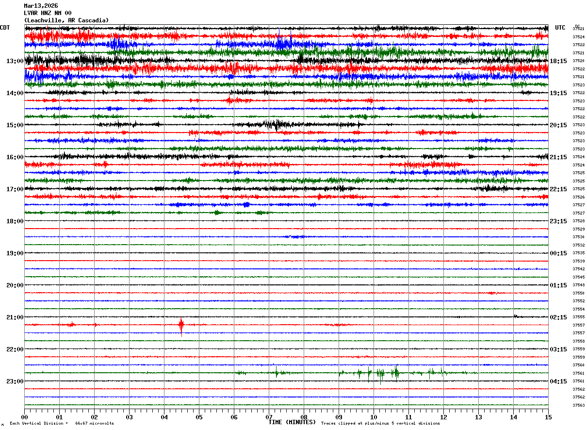Click the 20:15 UTC time label
Viewport: 587px width, 430px height.
558,125
